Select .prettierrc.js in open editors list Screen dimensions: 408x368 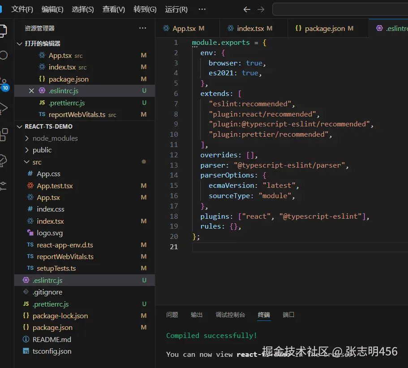pos(85,103)
